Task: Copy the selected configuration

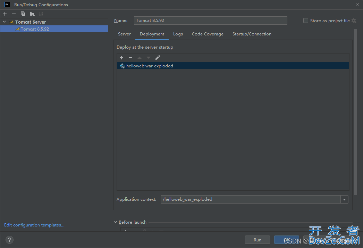Action: click(x=23, y=14)
